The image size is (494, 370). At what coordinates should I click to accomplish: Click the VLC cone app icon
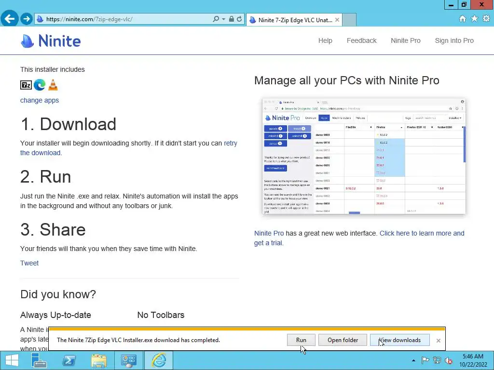53,85
